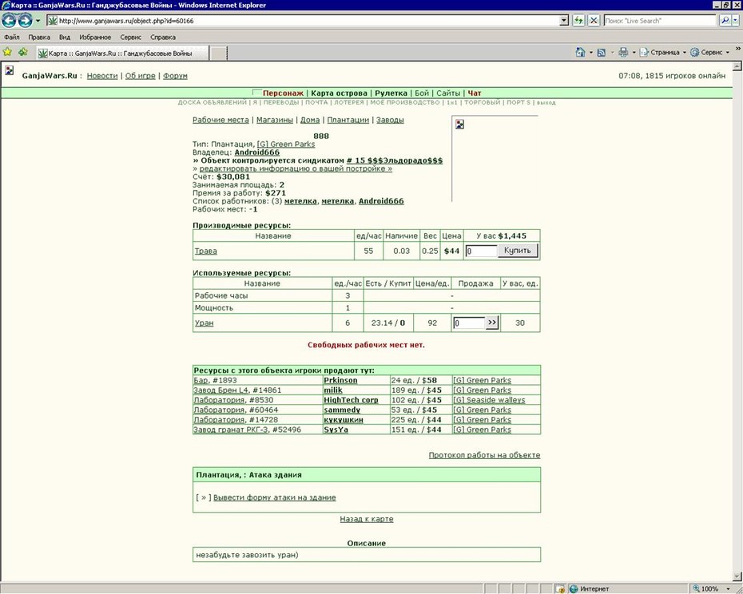Click the Refresh page icon
The width and height of the screenshot is (743, 594).
click(578, 21)
